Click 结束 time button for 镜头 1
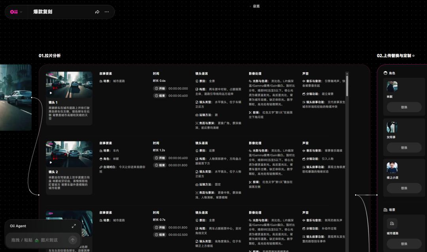 tap(160, 96)
